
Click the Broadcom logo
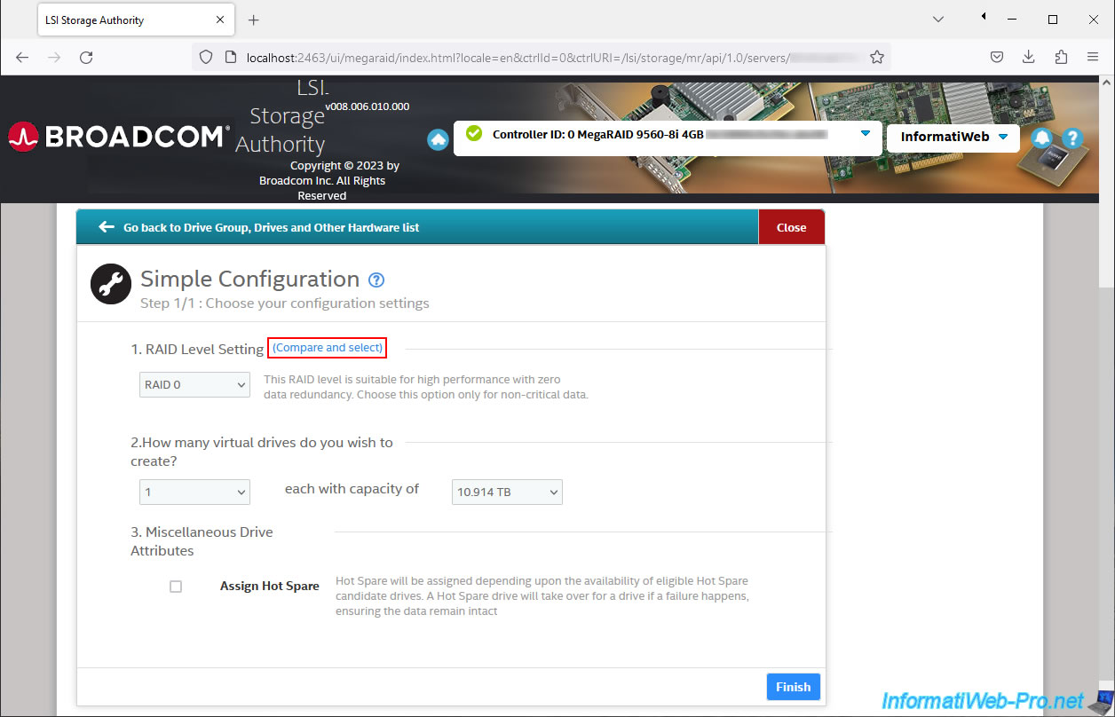click(119, 137)
